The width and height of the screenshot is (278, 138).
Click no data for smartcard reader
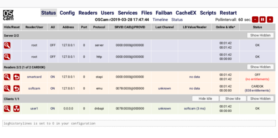pos(195,77)
